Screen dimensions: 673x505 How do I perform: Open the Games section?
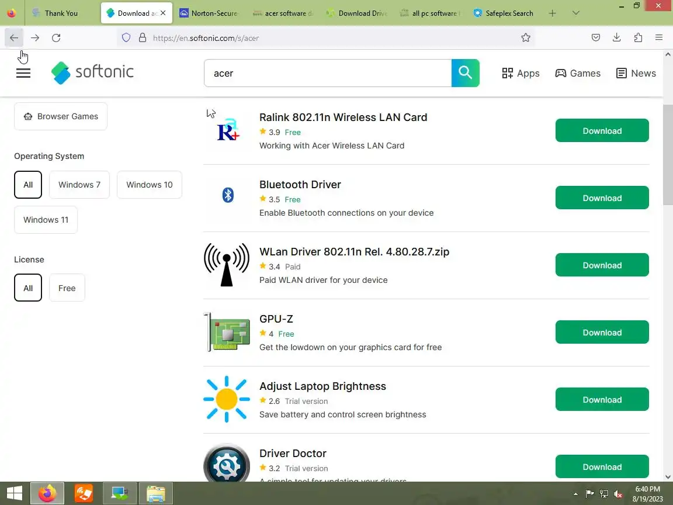(578, 73)
